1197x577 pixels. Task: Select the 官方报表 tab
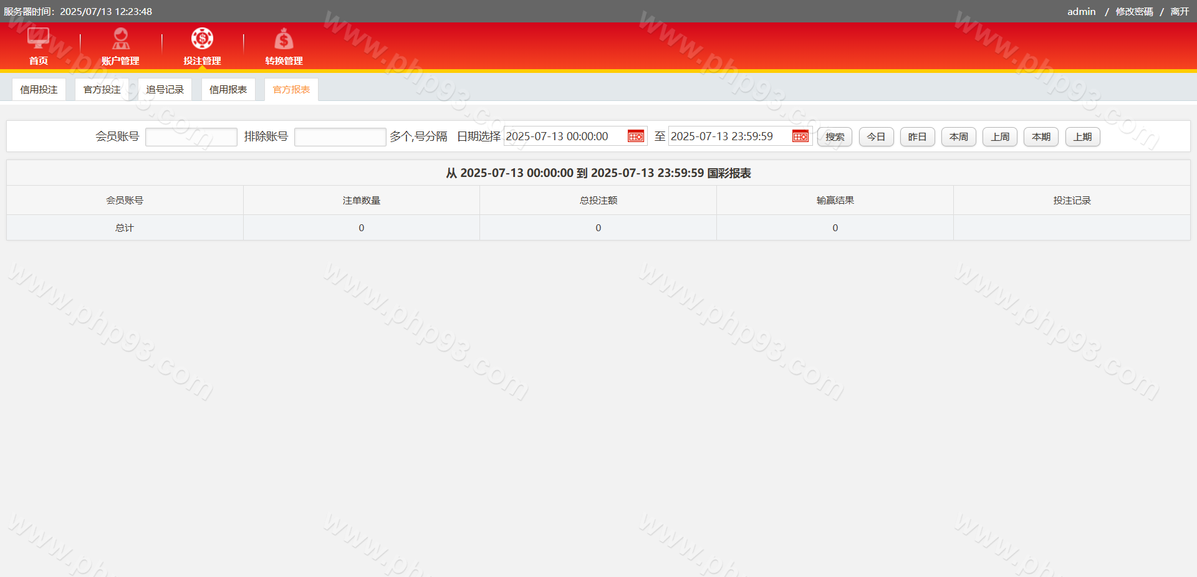click(291, 90)
